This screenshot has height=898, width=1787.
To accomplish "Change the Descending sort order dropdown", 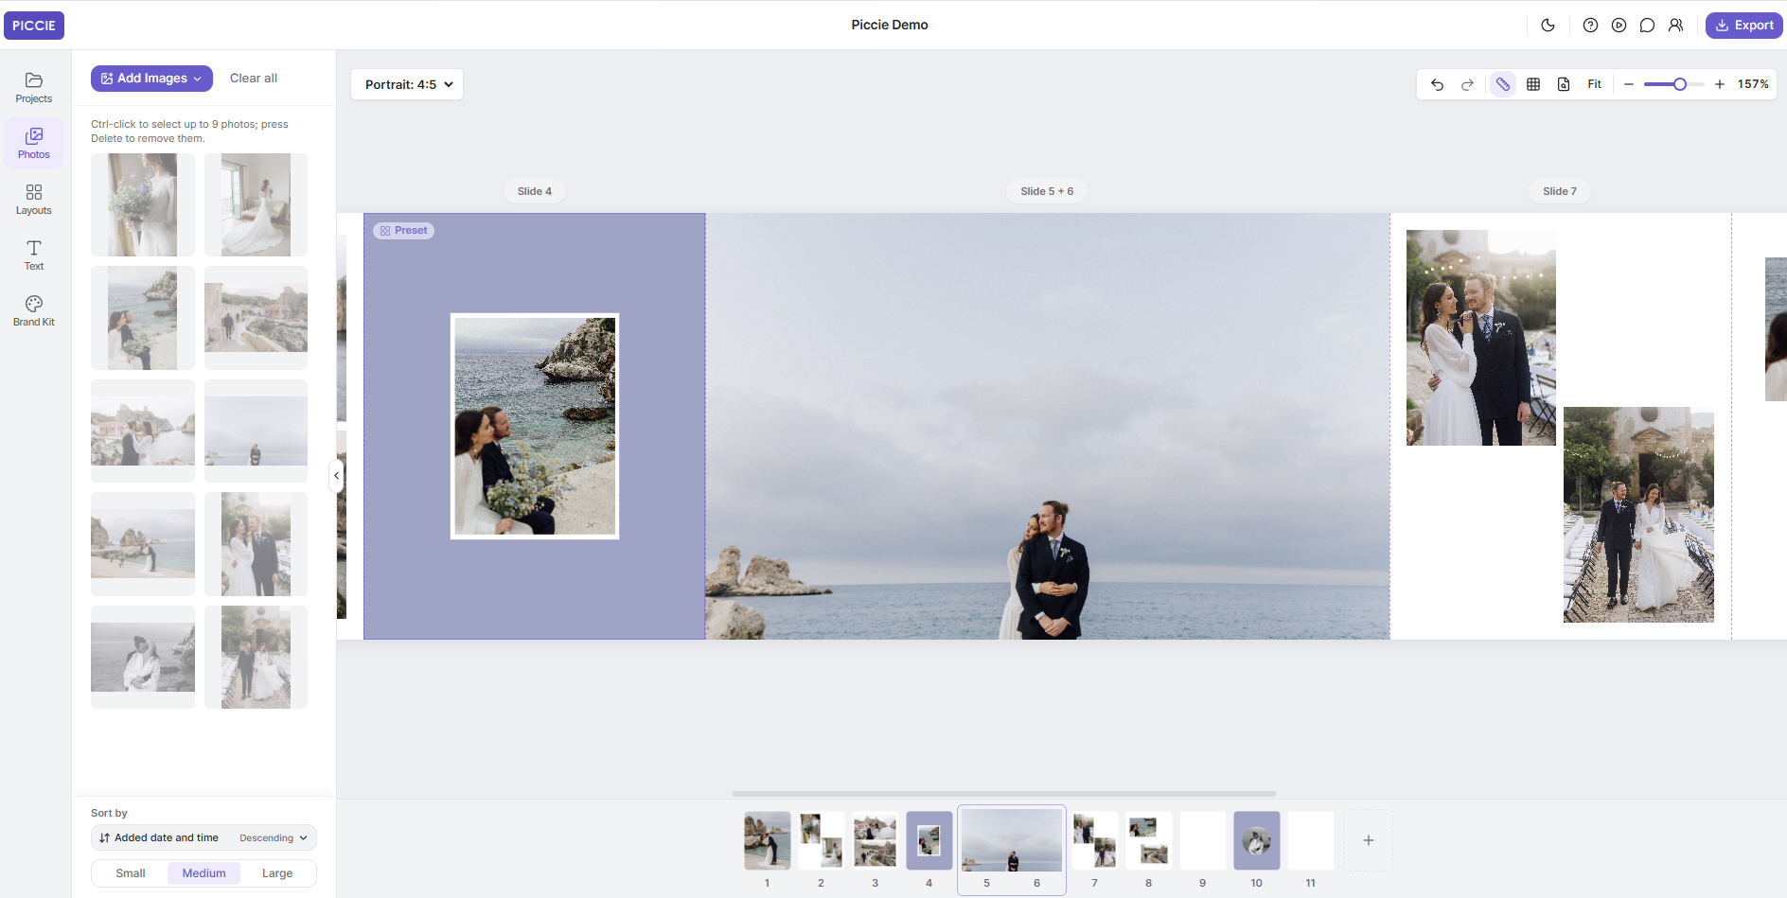I will pos(274,837).
